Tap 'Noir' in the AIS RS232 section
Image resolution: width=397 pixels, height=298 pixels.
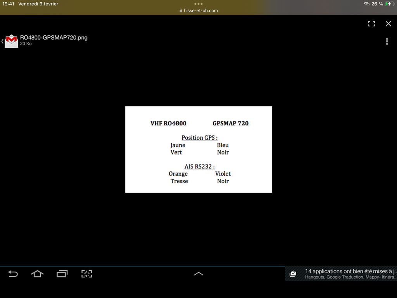[x=223, y=181]
